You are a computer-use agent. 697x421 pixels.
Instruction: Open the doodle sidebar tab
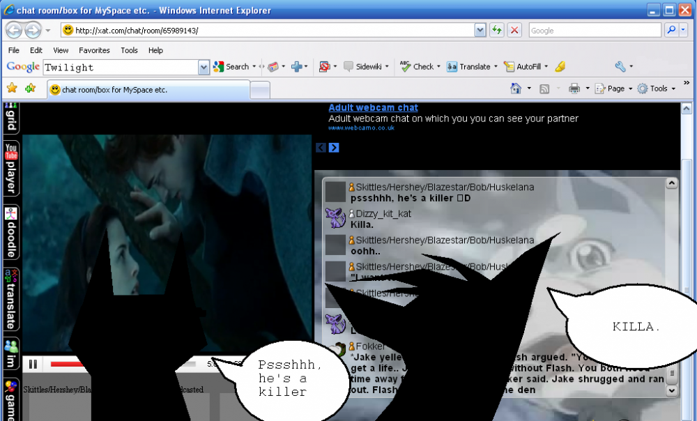pyautogui.click(x=11, y=232)
